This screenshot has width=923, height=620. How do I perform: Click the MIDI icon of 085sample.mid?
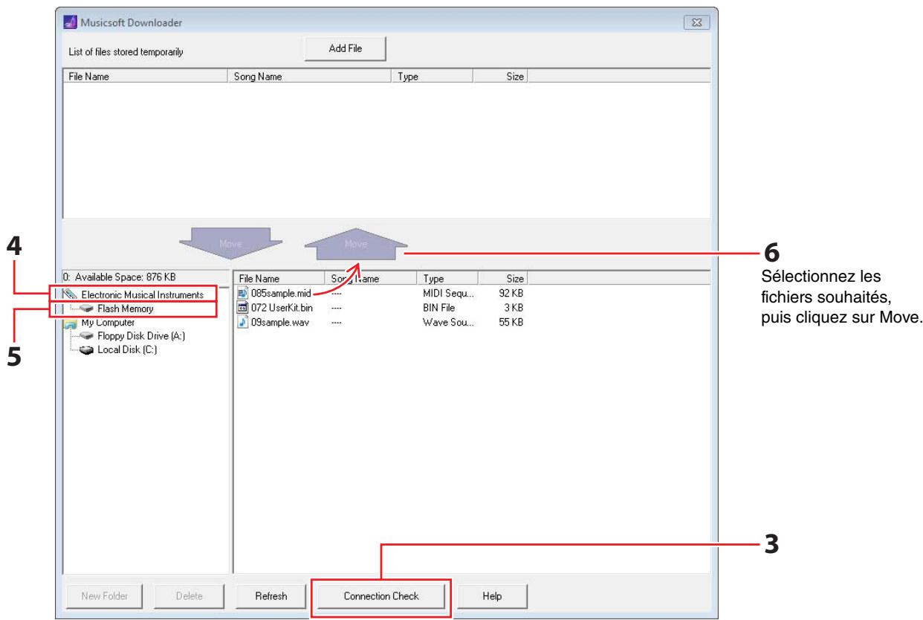point(244,294)
